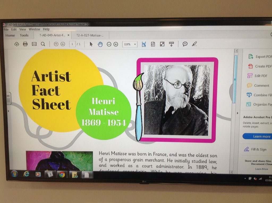272x203 pixels.
Task: Go to the previous page arrow
Action: coord(56,44)
